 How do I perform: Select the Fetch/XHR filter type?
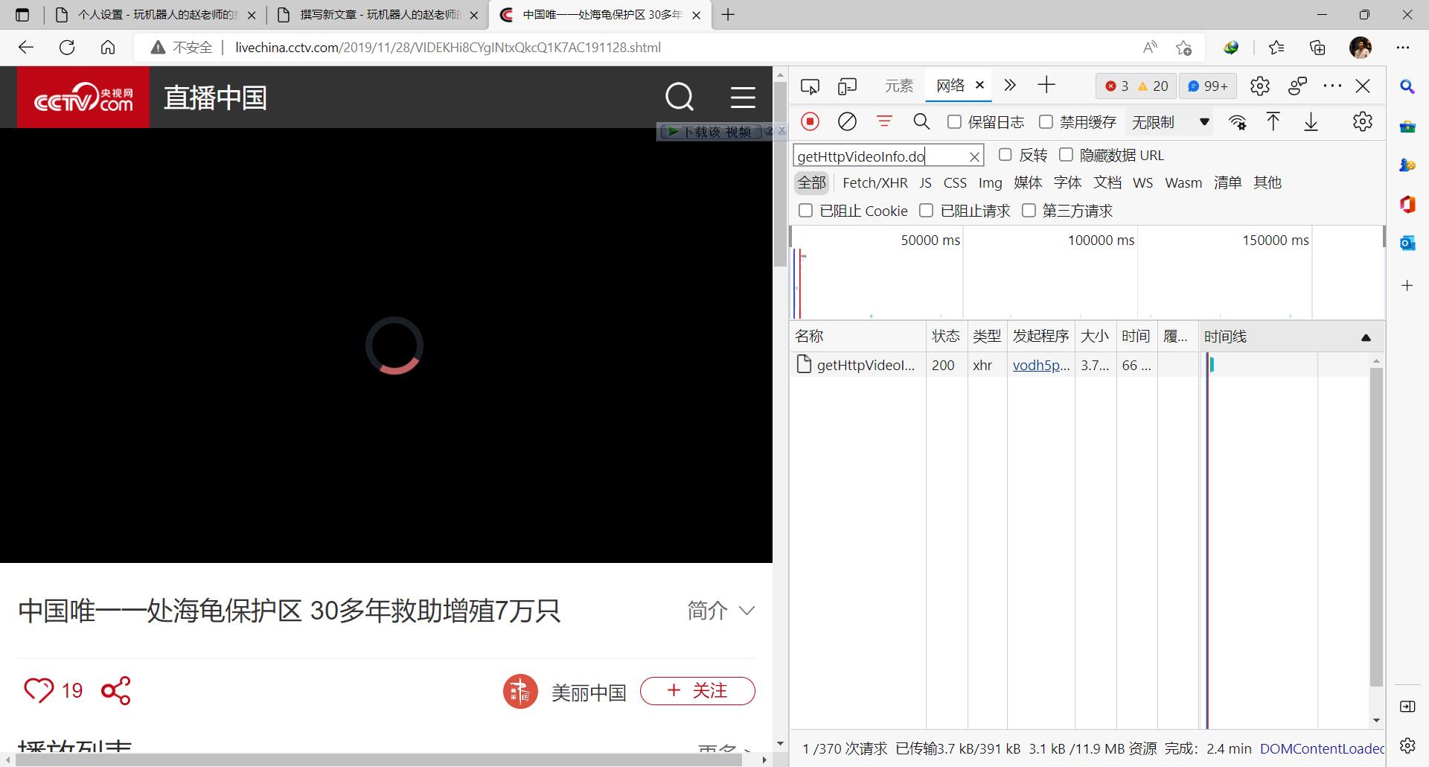(x=875, y=183)
